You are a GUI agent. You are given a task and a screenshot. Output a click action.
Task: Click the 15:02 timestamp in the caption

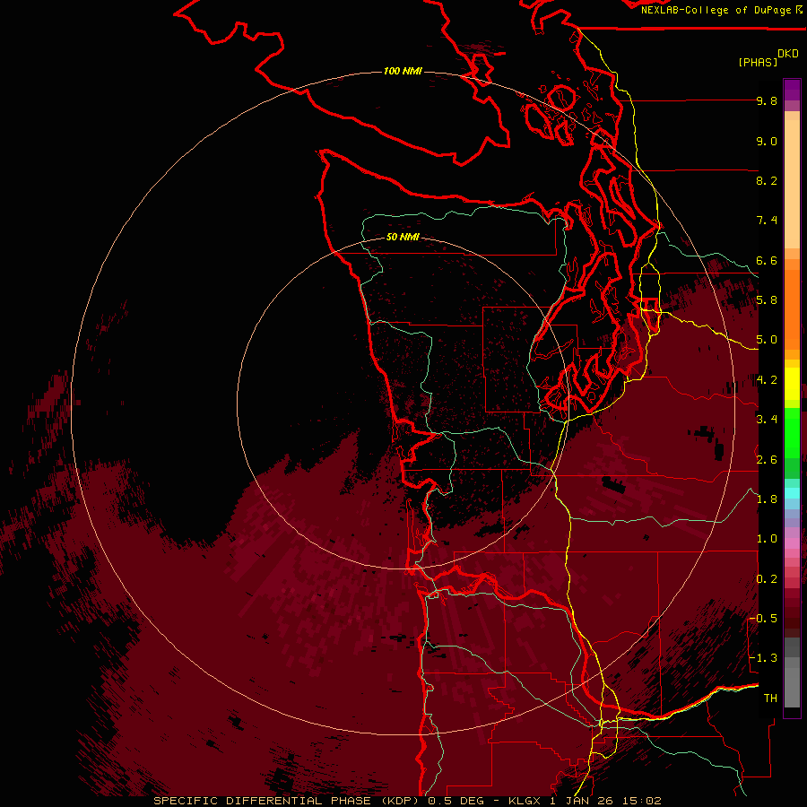pos(641,801)
